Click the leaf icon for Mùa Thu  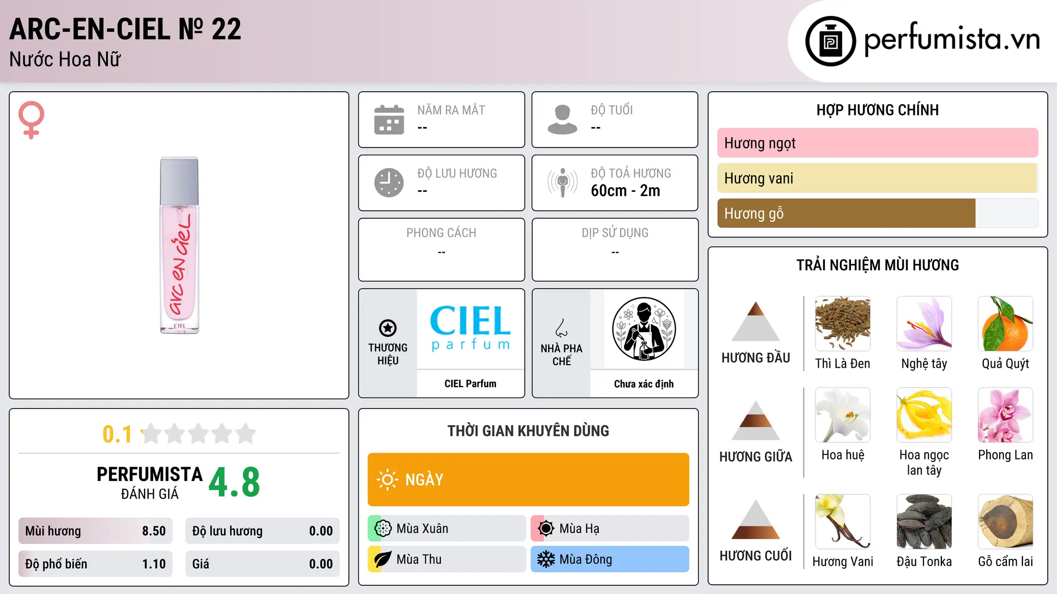pos(383,559)
